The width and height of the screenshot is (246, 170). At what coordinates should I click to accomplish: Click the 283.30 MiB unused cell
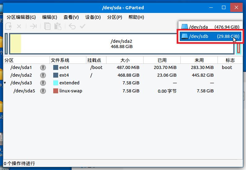[x=202, y=67]
